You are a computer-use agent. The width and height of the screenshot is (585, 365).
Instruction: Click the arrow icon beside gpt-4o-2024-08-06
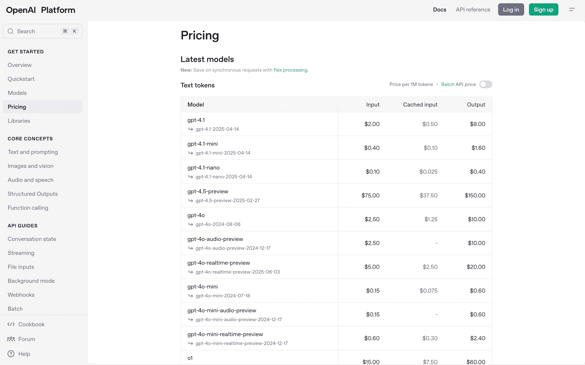point(191,224)
